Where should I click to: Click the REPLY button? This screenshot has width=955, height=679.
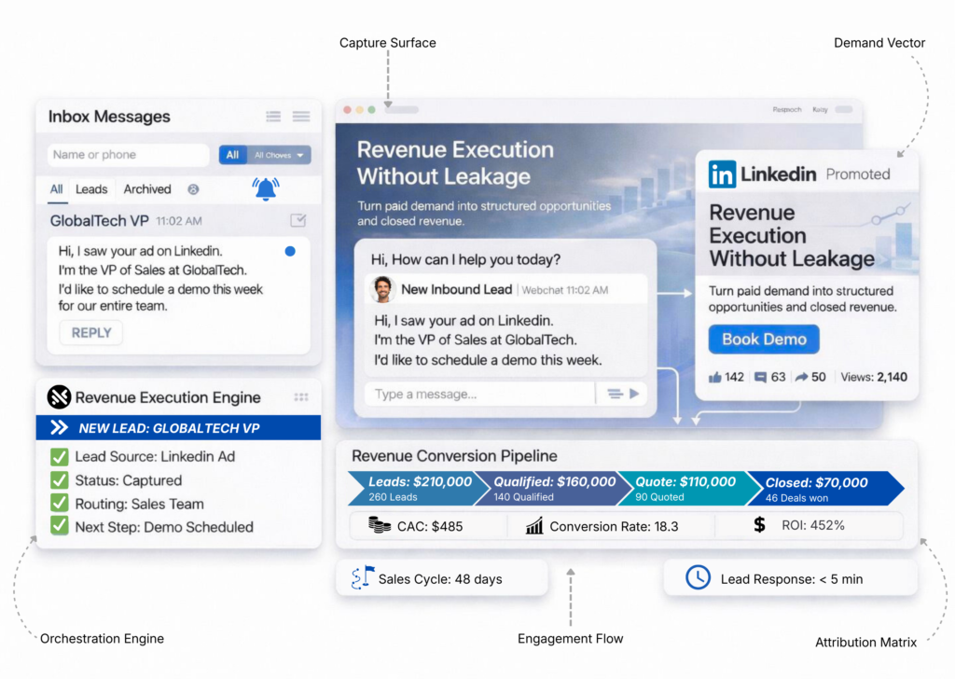click(x=91, y=333)
